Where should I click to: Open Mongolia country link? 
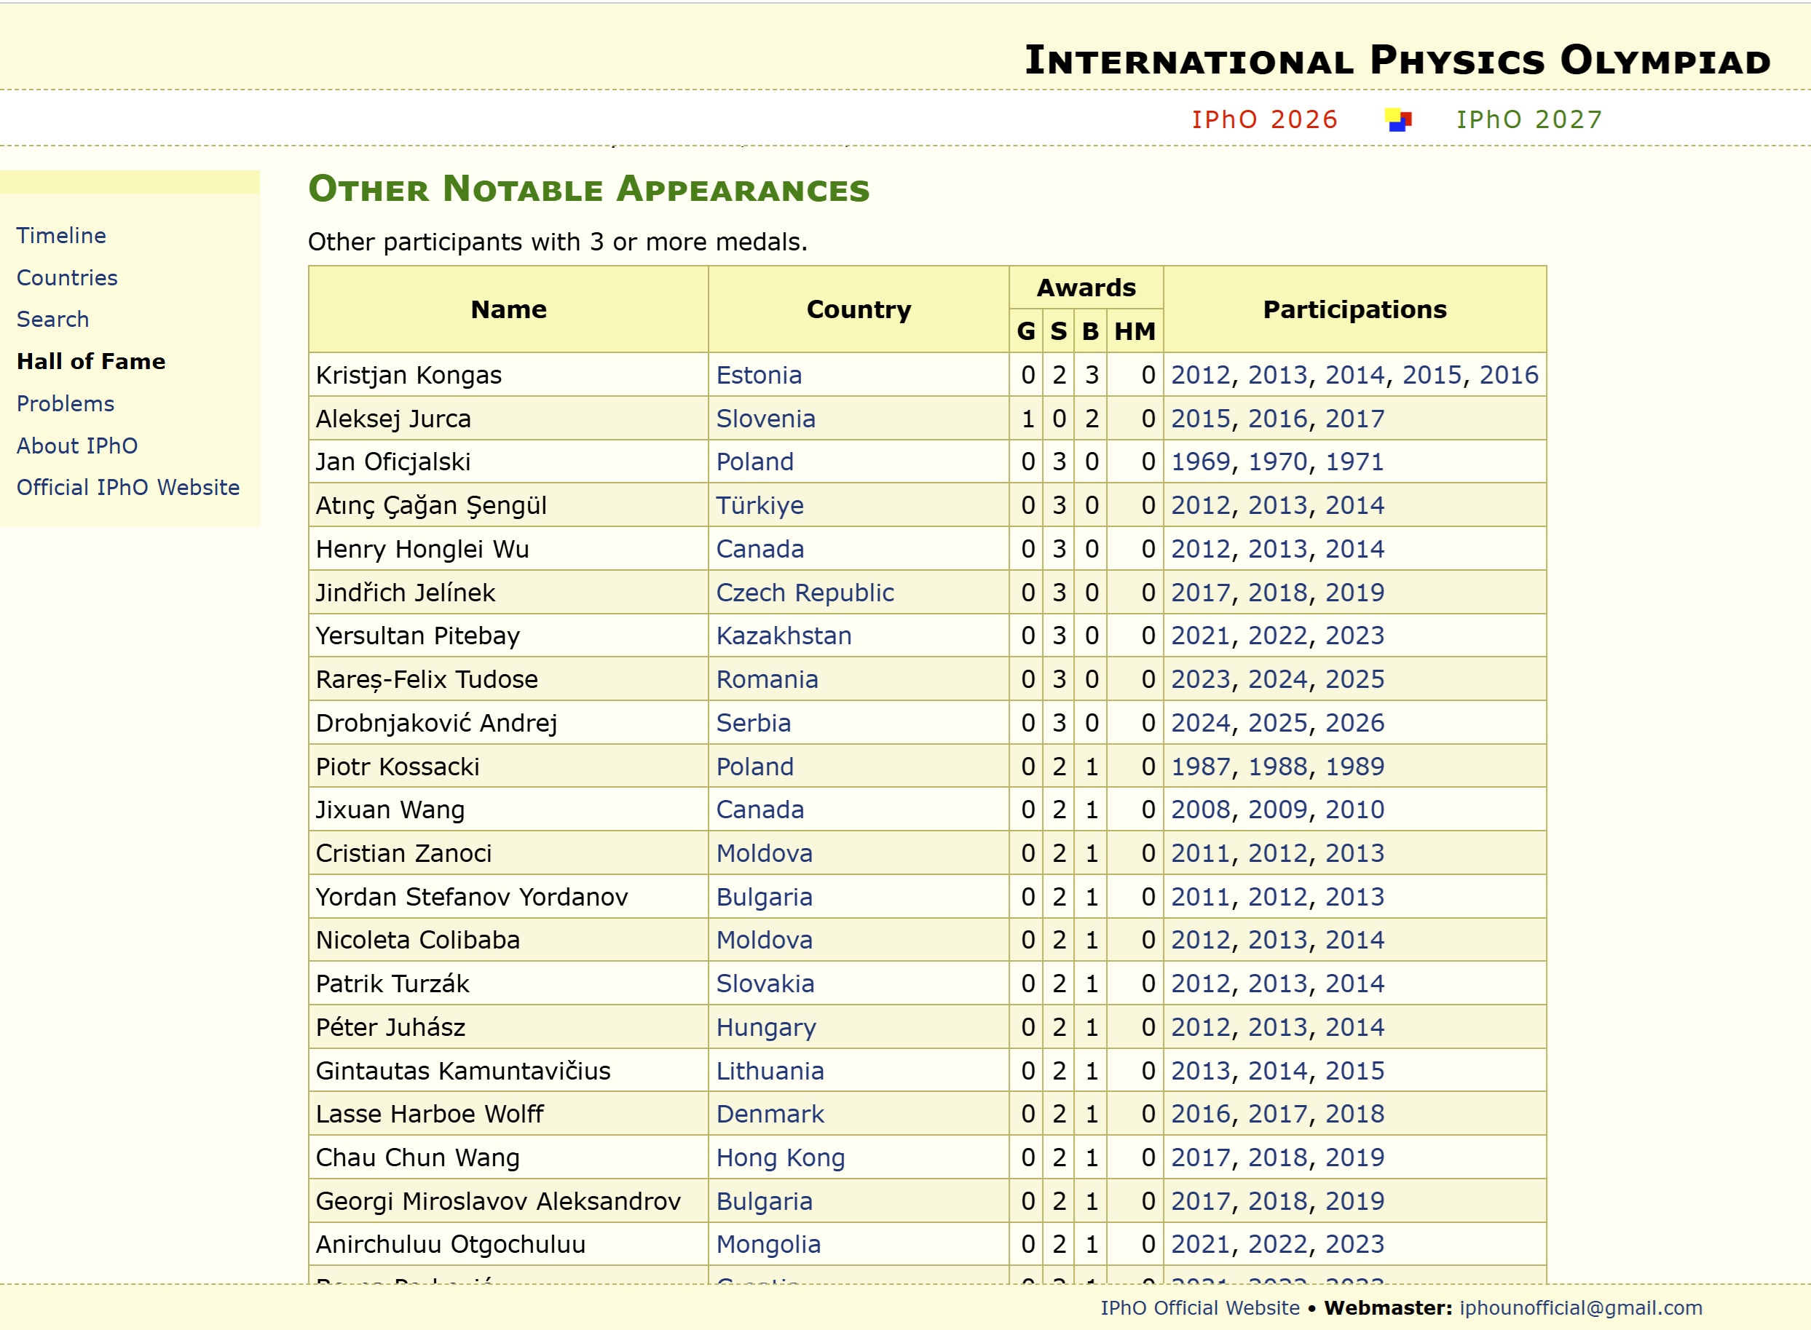(769, 1245)
